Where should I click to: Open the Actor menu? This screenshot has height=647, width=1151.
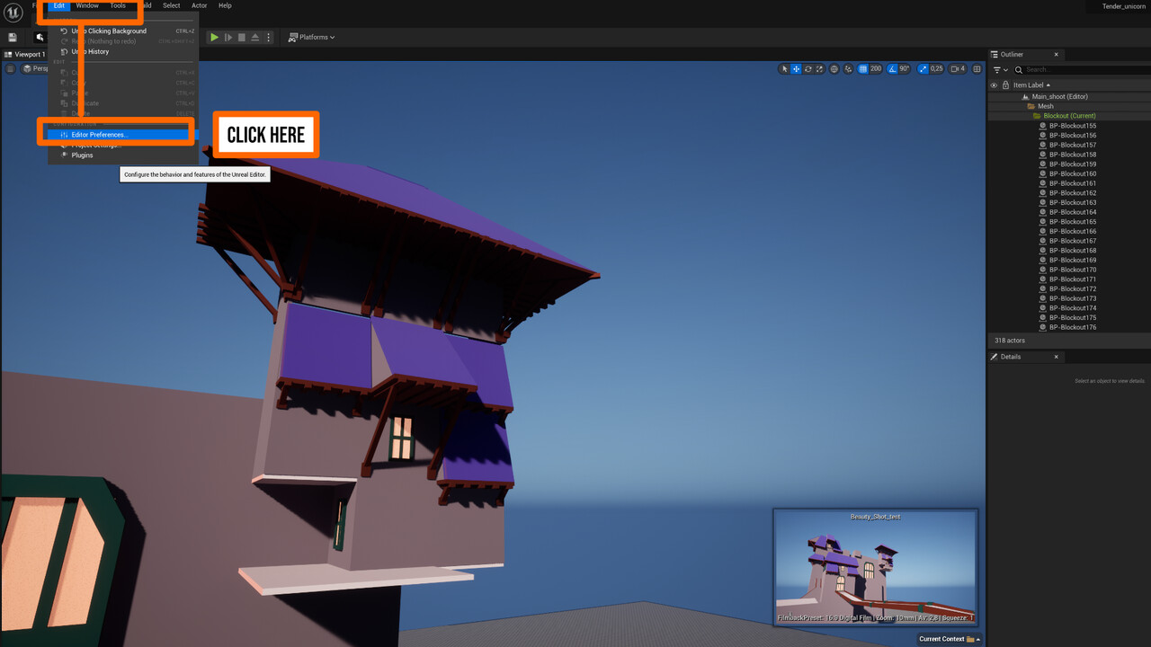coord(200,5)
